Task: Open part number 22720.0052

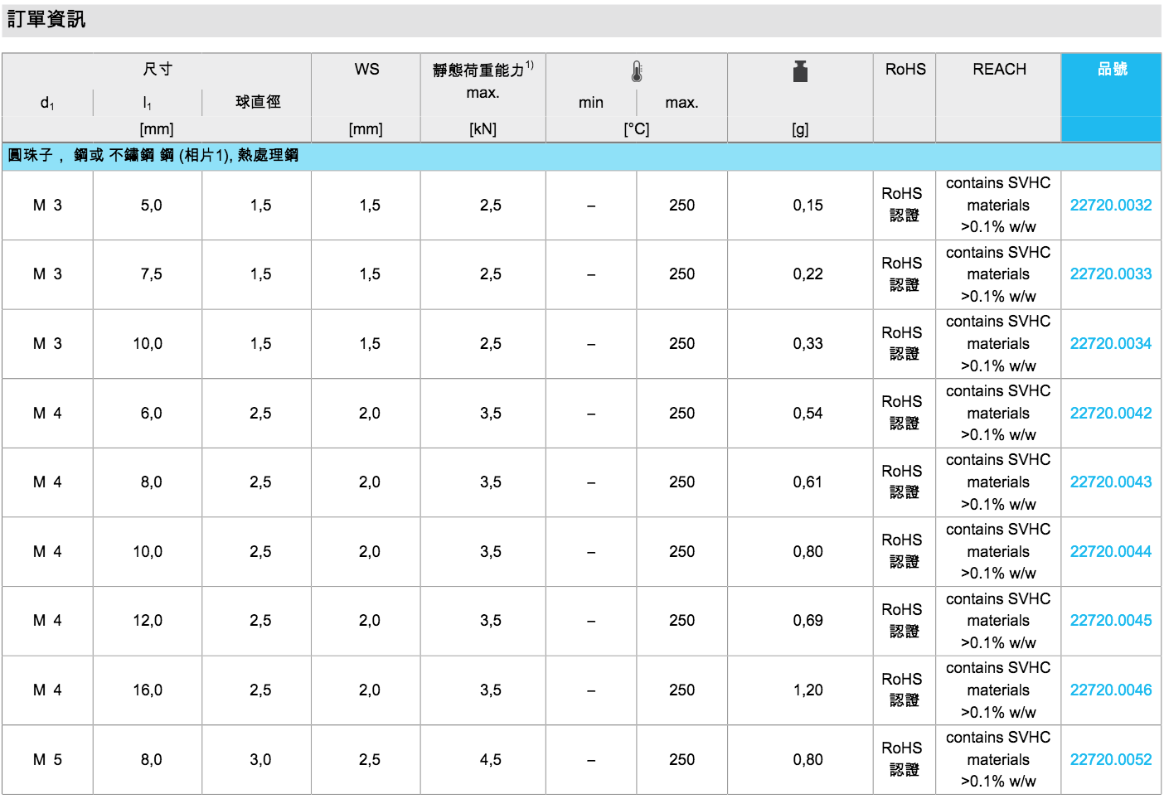Action: [1110, 760]
